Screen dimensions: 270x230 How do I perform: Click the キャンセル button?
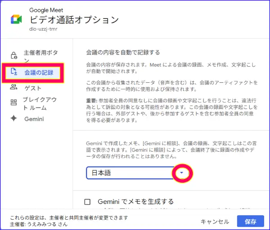pyautogui.click(x=215, y=221)
